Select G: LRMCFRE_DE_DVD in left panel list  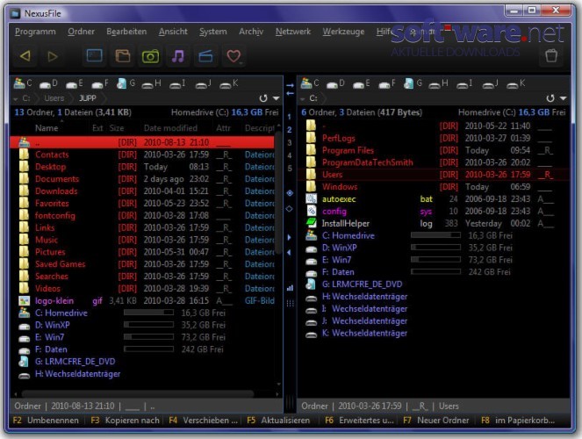click(144, 362)
